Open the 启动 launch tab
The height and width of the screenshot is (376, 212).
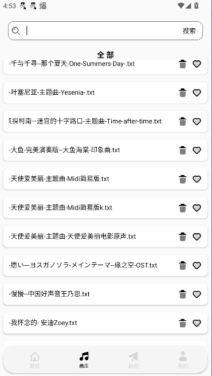[x=134, y=360]
